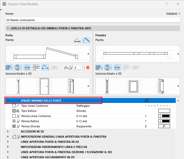Screen dimensions: 184x159
Task: Click Penna Retino black pen swatch
Action: pos(164,121)
